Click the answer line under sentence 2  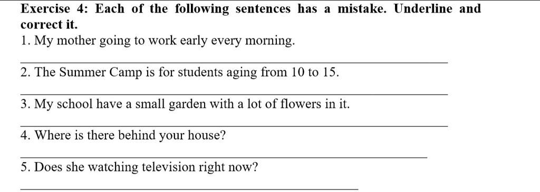234,94
